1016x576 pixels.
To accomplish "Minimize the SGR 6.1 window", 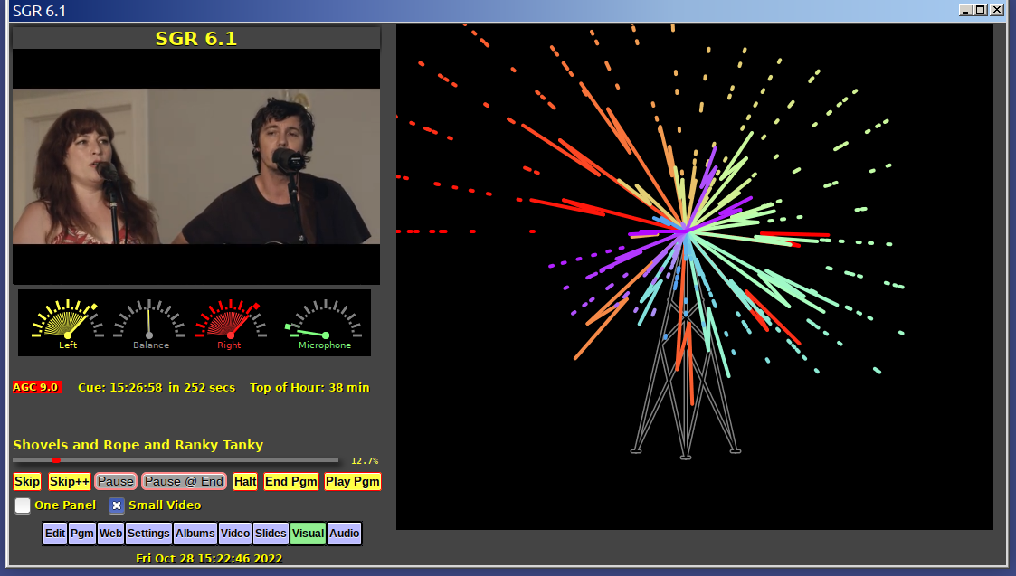I will point(965,10).
